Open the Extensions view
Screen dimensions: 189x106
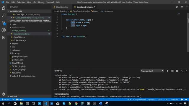pyautogui.click(x=4, y=37)
